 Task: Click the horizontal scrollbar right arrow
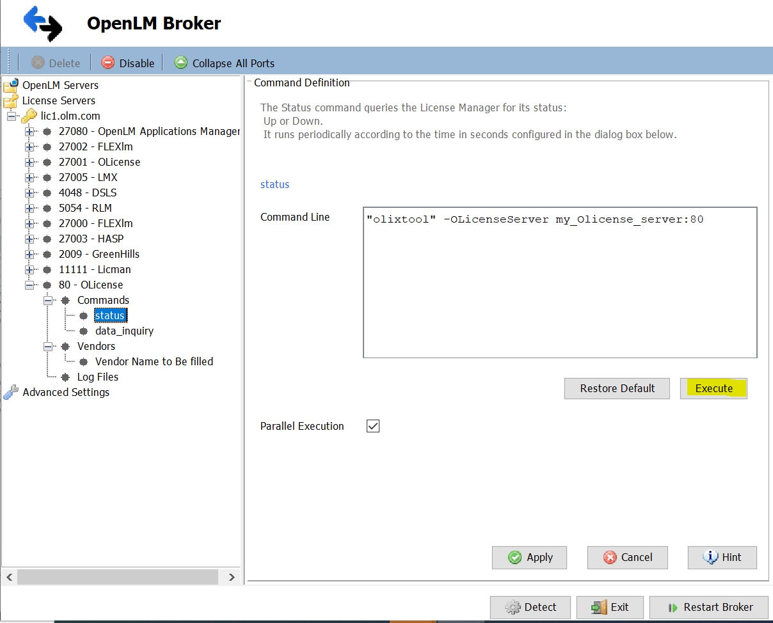coord(231,577)
